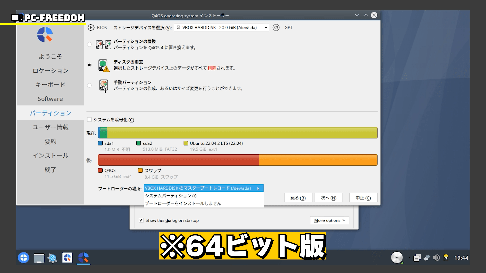Click the GPT partition table icon

pyautogui.click(x=276, y=27)
